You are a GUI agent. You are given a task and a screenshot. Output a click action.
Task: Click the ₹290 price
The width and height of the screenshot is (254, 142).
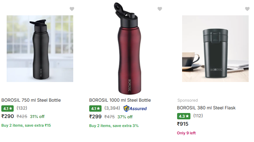tap(8, 116)
